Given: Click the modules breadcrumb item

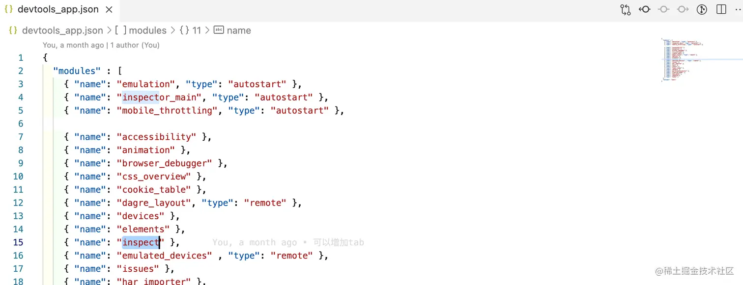Looking at the screenshot, I should click(147, 30).
